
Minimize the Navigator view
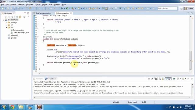(x=25, y=13)
